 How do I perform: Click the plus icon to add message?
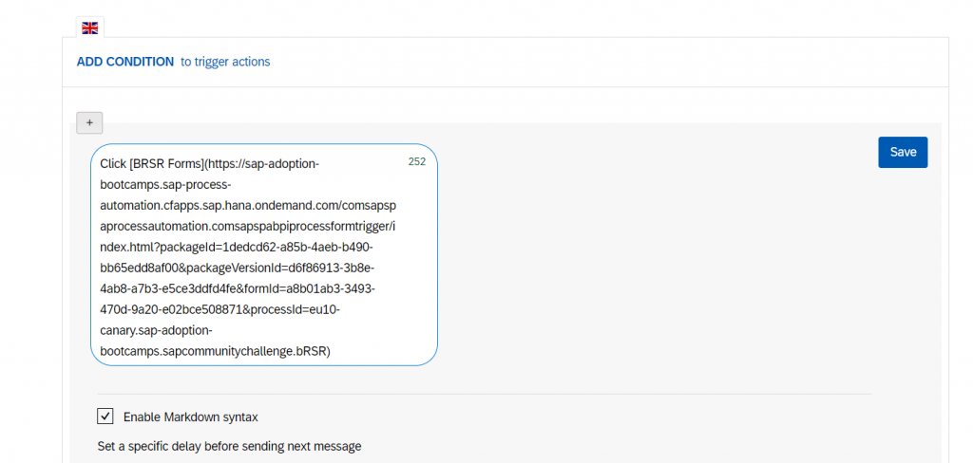pyautogui.click(x=89, y=122)
